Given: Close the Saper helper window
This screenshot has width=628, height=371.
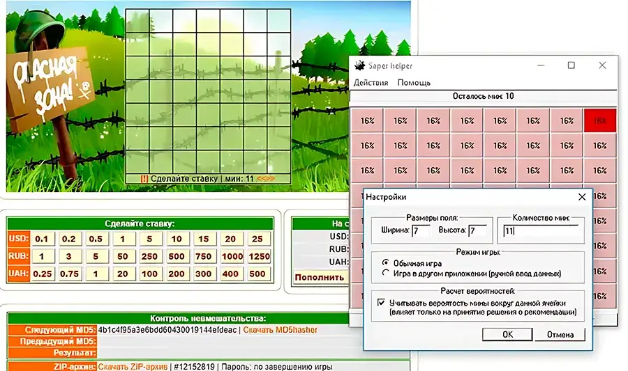Looking at the screenshot, I should coord(602,65).
